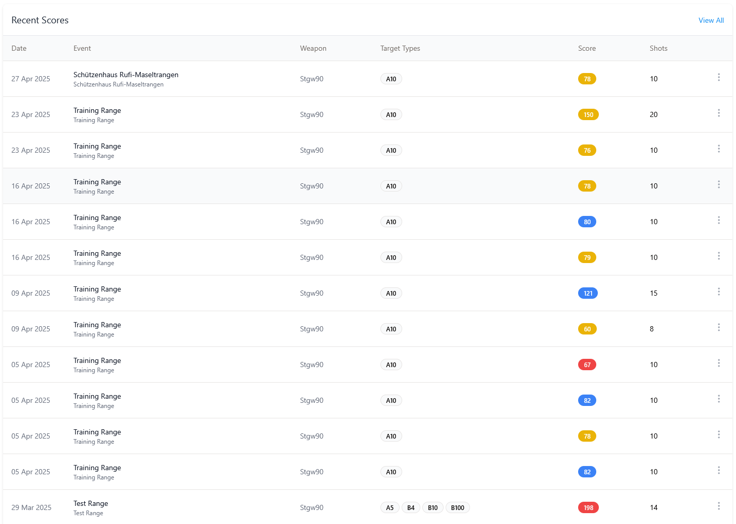Click the Shots column header
The width and height of the screenshot is (736, 524).
658,48
